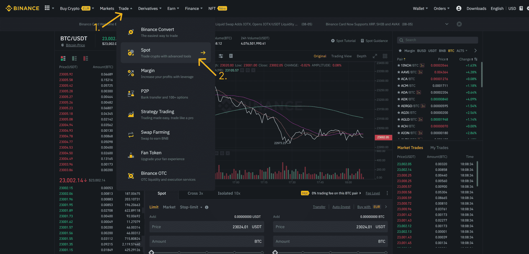Open the apps grid icon beside Binance logo
The height and width of the screenshot is (254, 529).
[x=47, y=8]
